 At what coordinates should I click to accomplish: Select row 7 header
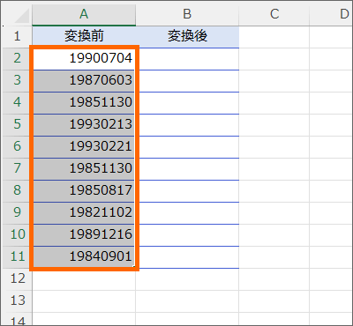(17, 169)
